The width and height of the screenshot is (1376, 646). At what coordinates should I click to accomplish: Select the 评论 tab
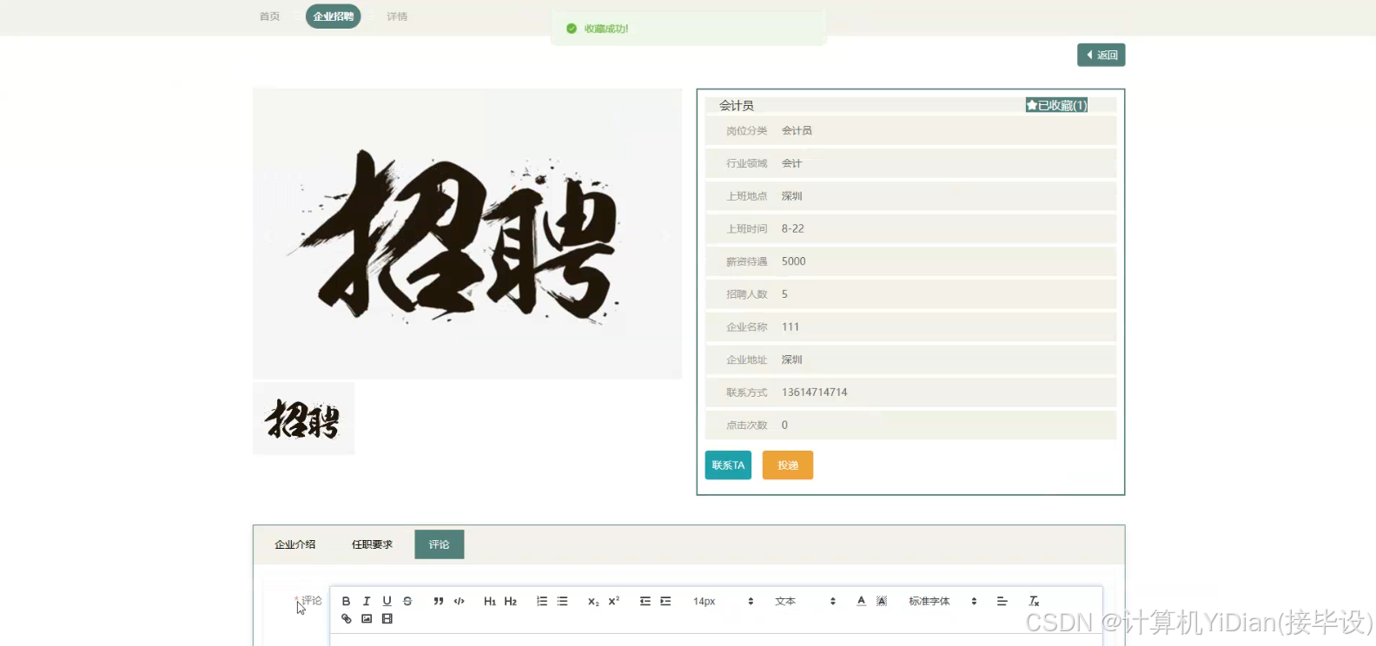coord(440,544)
